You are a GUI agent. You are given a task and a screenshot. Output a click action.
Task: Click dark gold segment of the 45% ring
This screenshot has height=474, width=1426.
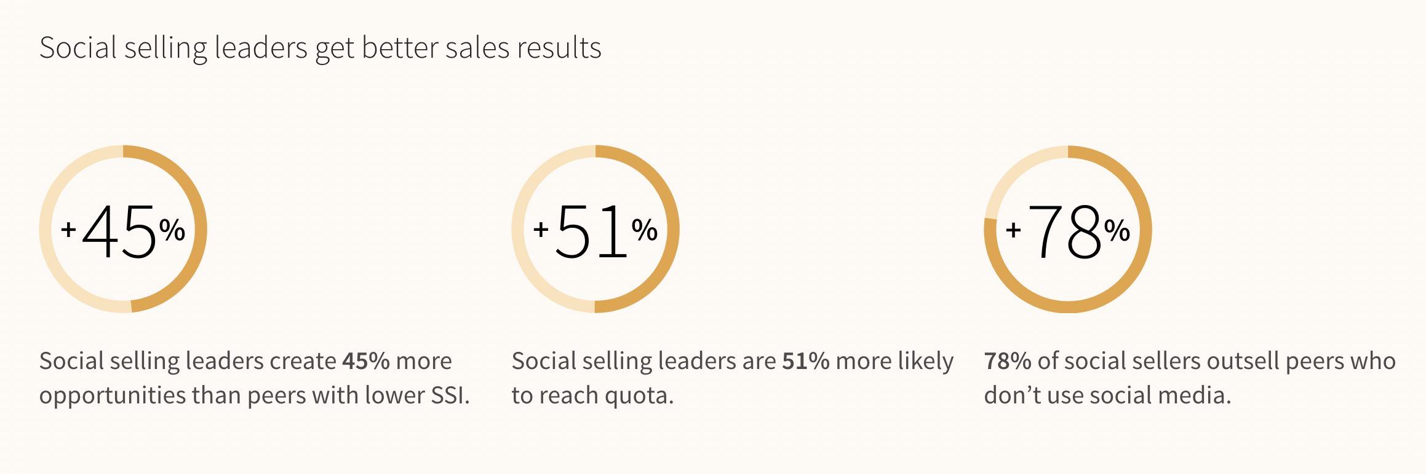[x=199, y=229]
